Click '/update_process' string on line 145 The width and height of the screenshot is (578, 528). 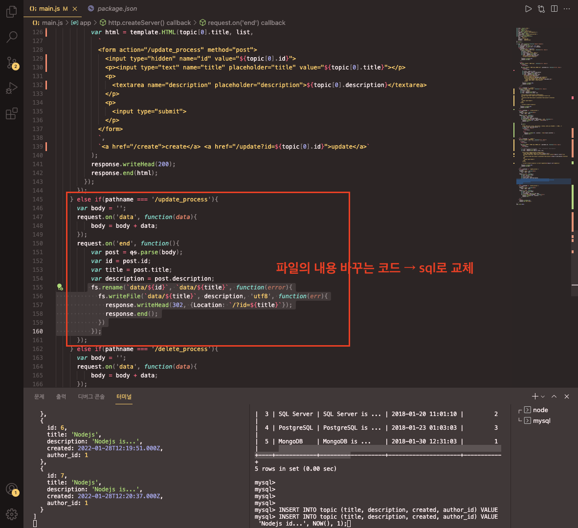tap(181, 199)
